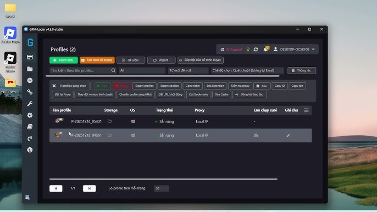Click browser icon of P-20251212_04361
This screenshot has width=377, height=212.
tap(58, 135)
